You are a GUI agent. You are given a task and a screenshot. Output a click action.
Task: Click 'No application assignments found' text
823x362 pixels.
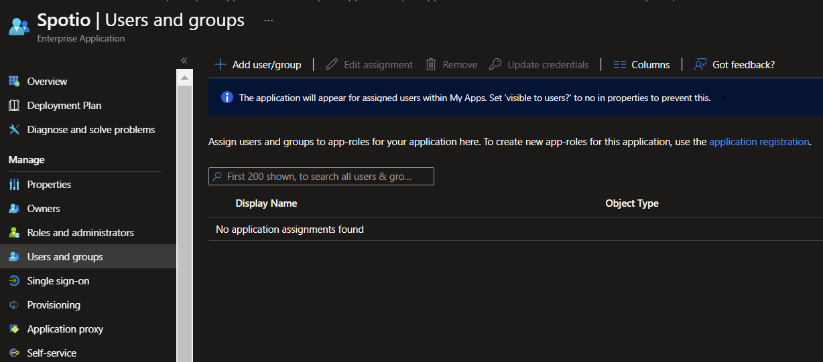point(290,230)
